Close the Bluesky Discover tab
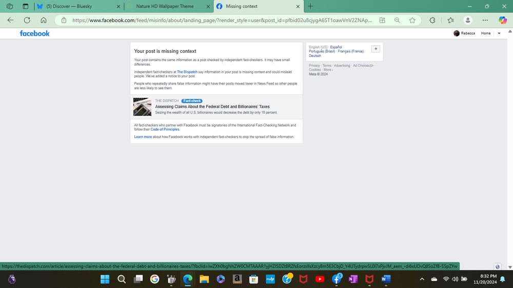Image resolution: width=513 pixels, height=288 pixels. click(119, 6)
